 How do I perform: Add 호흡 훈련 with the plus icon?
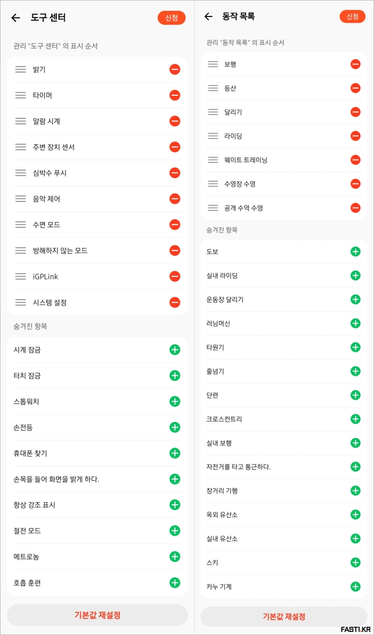tap(175, 582)
